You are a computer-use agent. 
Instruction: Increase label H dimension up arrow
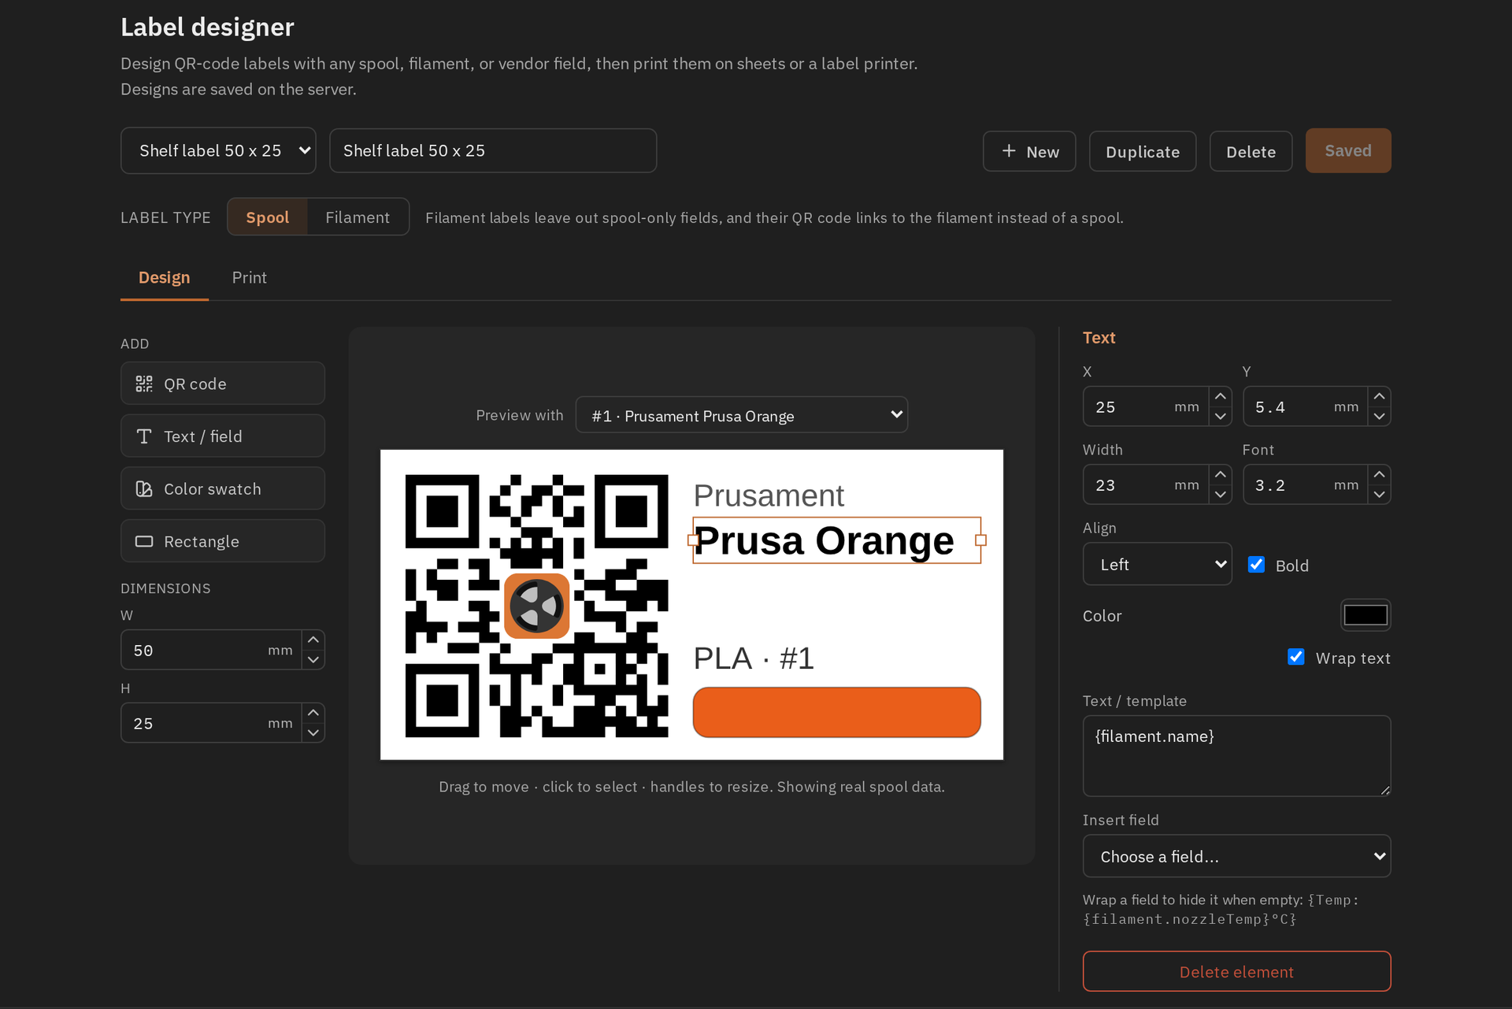tap(313, 713)
